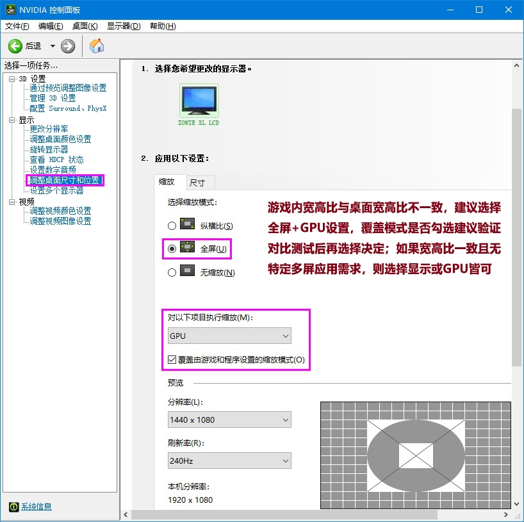Viewport: 524px width, 522px height.
Task: Click the scaling preview test pattern
Action: (416, 455)
